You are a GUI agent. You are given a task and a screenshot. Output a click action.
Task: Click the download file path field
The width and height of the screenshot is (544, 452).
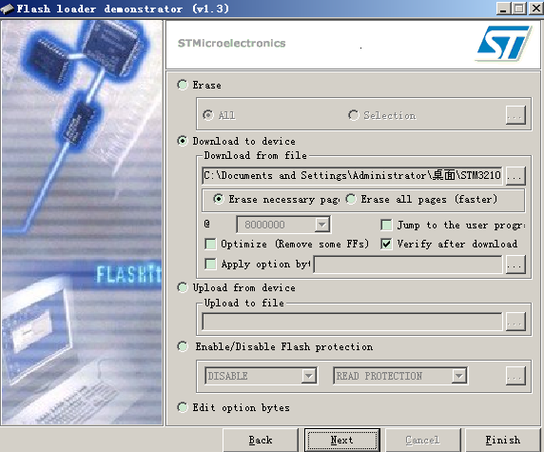click(352, 176)
